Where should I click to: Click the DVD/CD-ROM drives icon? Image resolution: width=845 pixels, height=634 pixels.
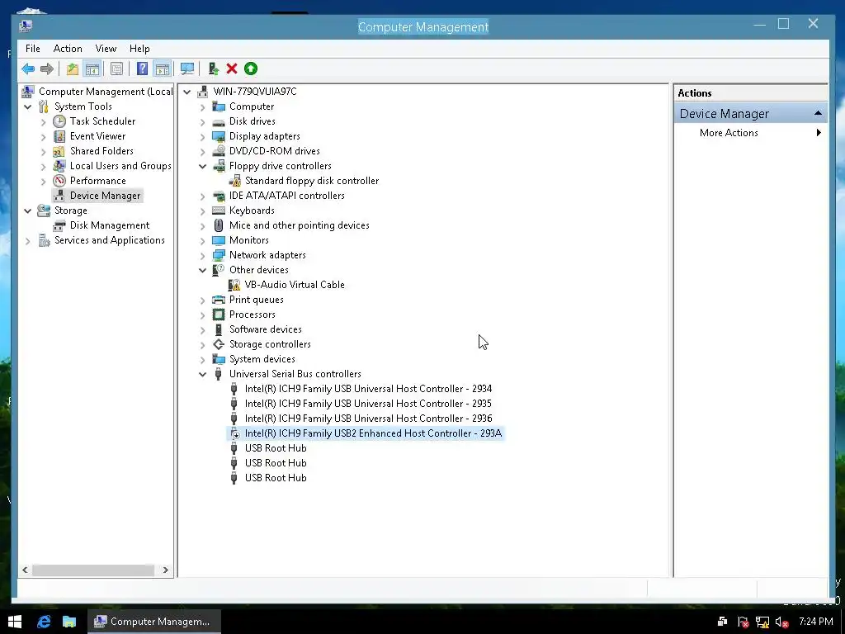[x=219, y=151]
